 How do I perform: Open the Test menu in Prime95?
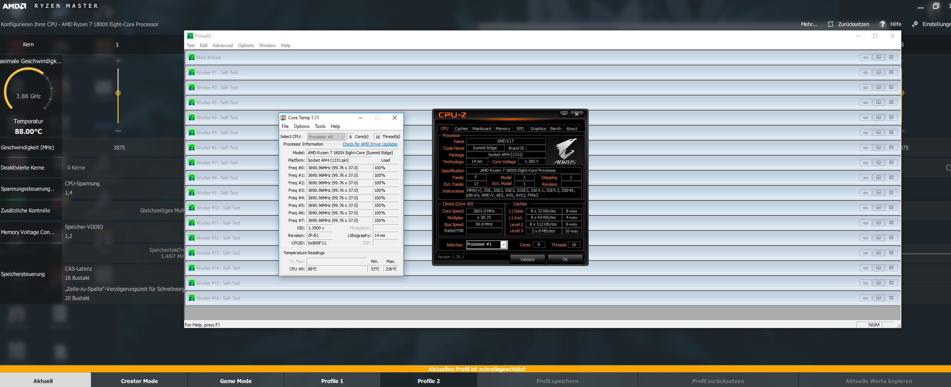point(191,46)
